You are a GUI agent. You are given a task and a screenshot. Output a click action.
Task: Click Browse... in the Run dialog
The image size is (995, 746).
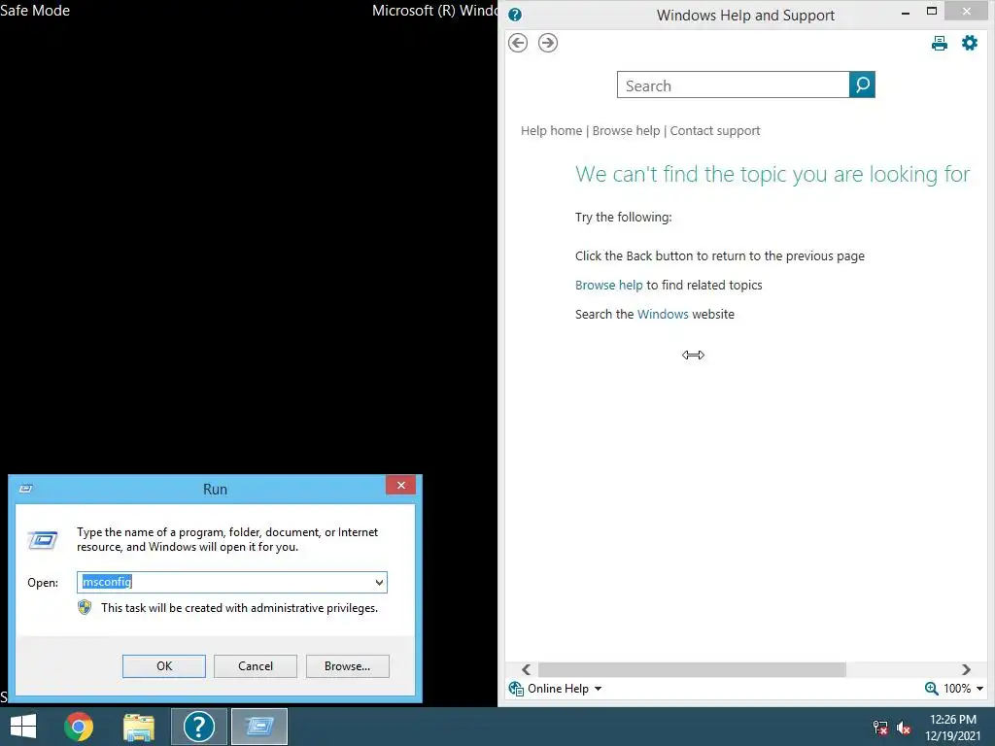347,666
